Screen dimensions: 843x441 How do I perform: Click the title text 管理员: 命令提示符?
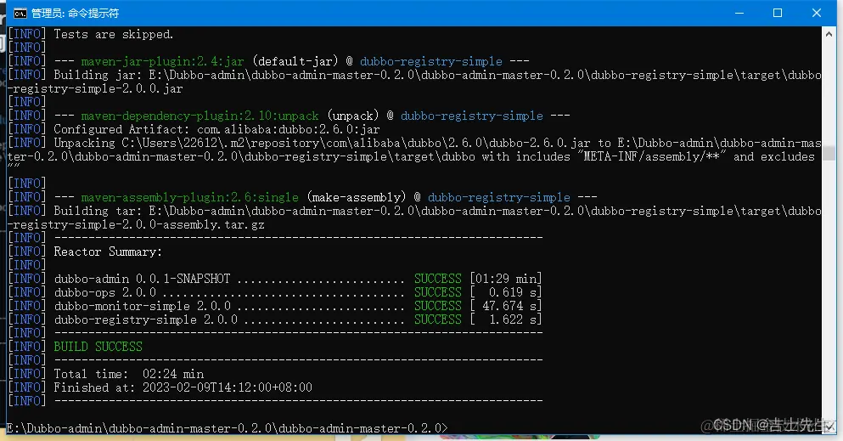coord(76,13)
